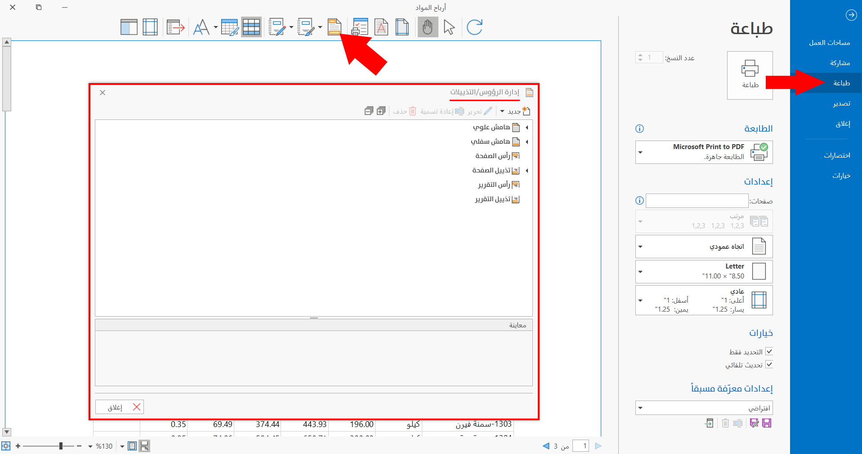Click the font size 'A' toolbar icon
Screen dimensions: 862x454
pyautogui.click(x=201, y=27)
